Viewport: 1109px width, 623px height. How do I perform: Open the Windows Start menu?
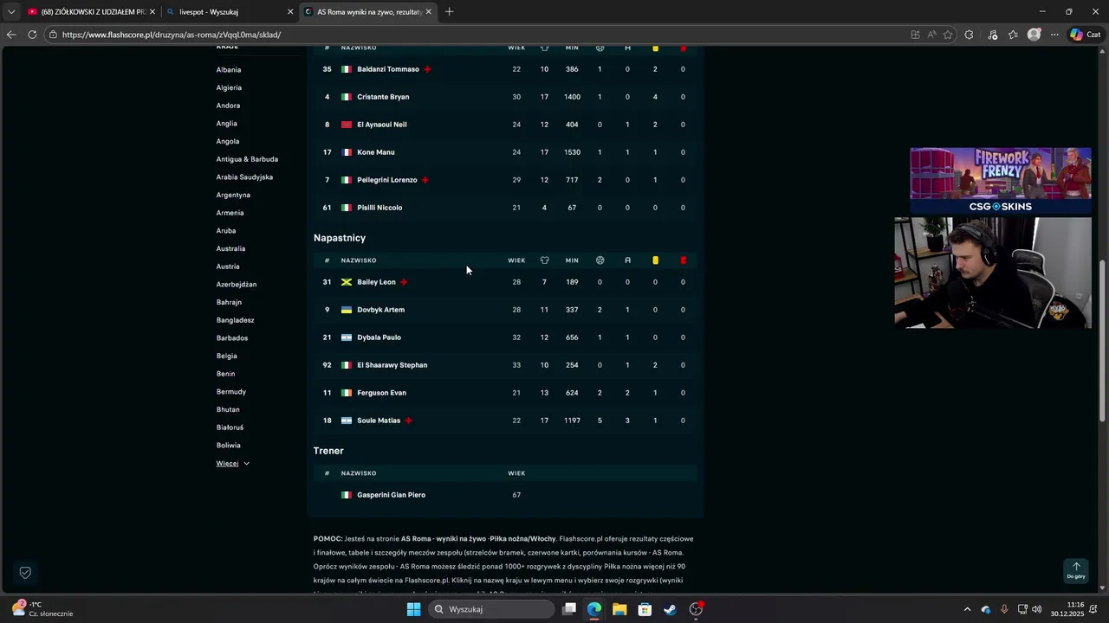[x=414, y=609]
